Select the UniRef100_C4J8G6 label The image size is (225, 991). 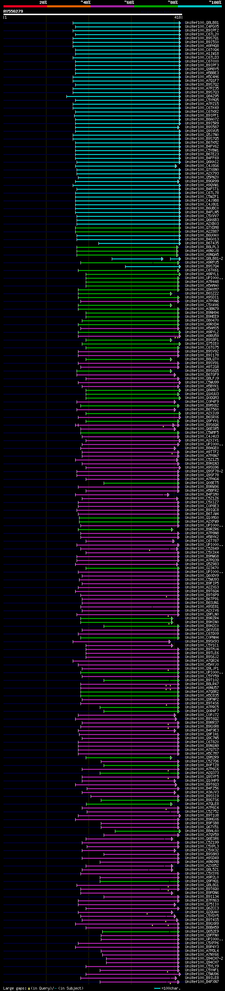(x=202, y=166)
